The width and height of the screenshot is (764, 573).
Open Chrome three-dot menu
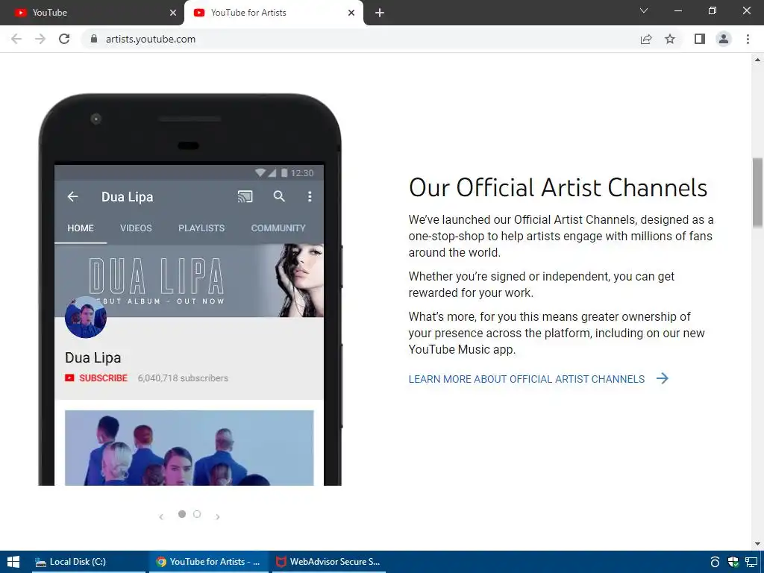point(748,39)
